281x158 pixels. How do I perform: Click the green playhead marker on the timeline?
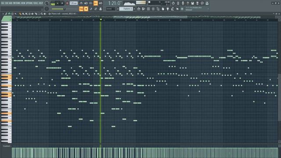[x=101, y=19]
